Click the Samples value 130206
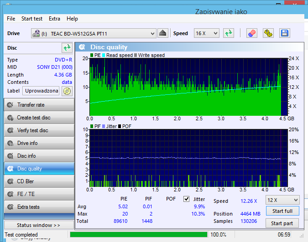 [x=249, y=221]
